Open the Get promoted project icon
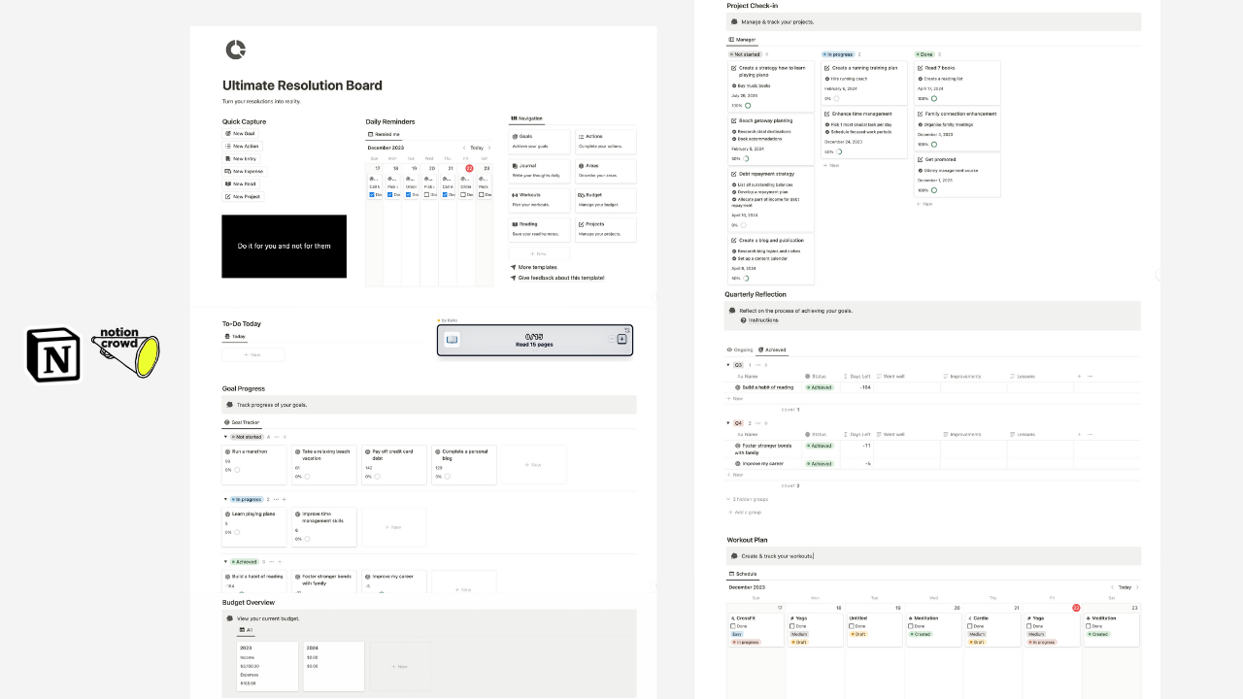This screenshot has width=1243, height=699. 922,159
